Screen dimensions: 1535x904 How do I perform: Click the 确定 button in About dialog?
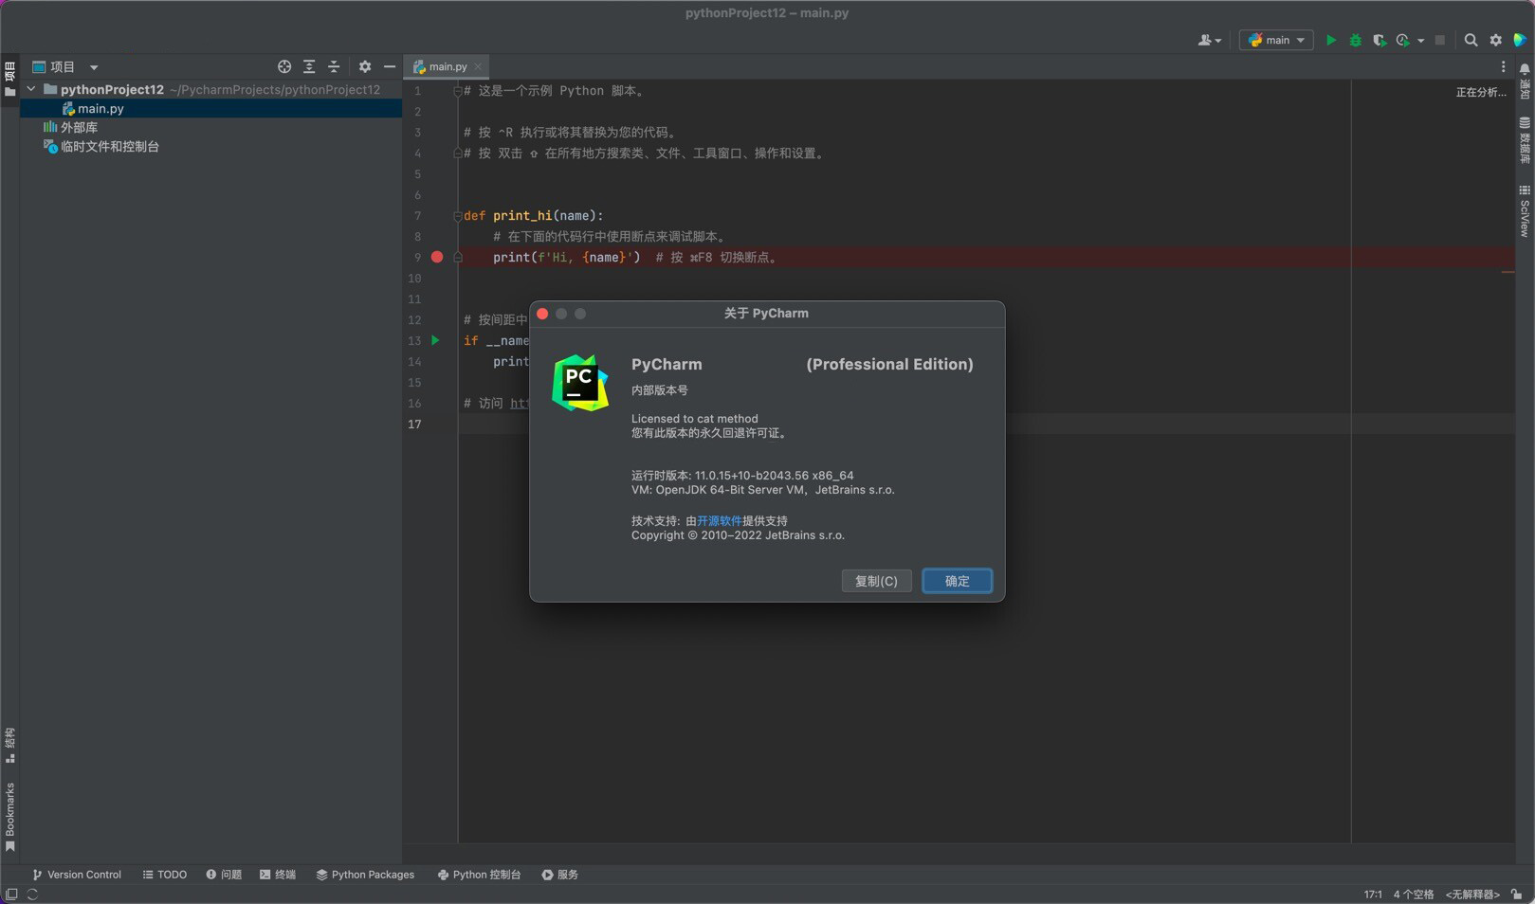[957, 581]
